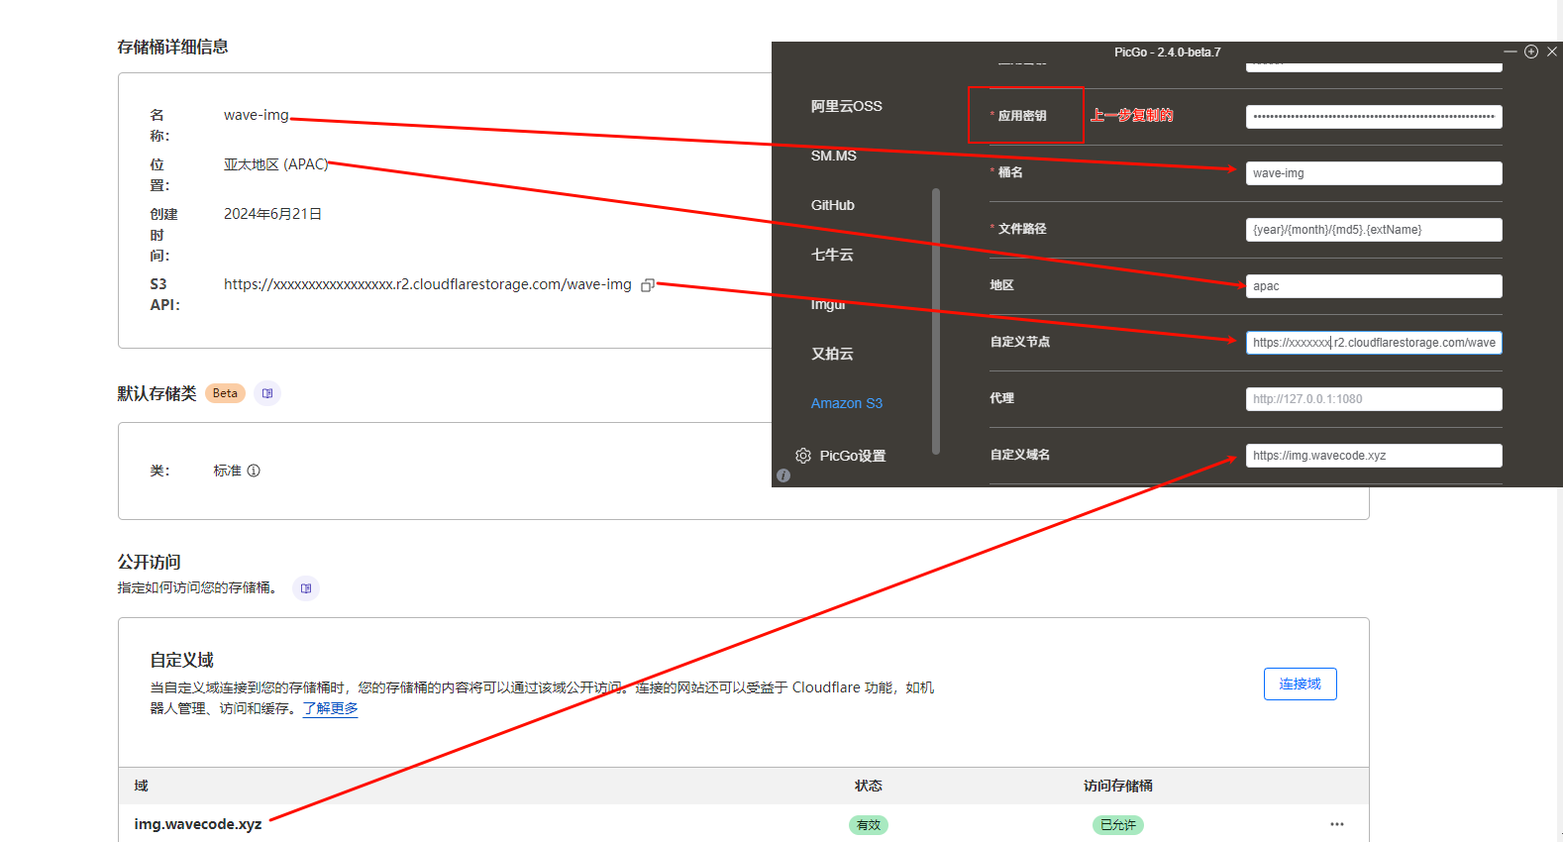Select 又拍云 in PicGo sidebar

coord(832,354)
